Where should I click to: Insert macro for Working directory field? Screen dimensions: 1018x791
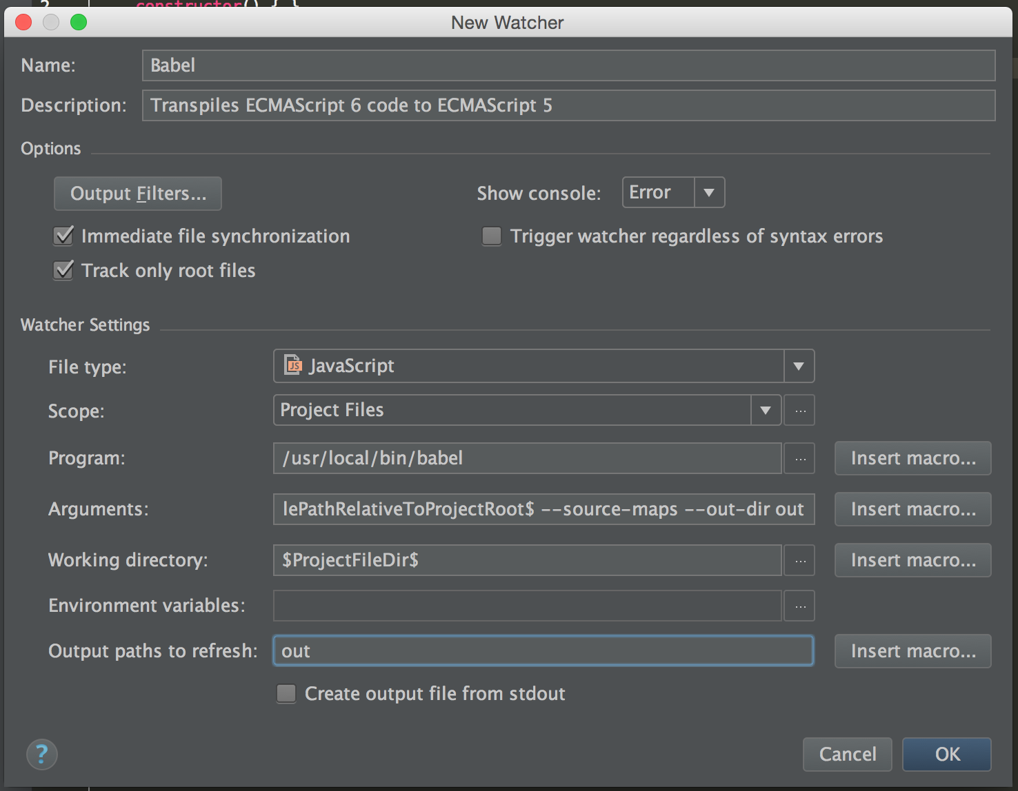(x=913, y=560)
